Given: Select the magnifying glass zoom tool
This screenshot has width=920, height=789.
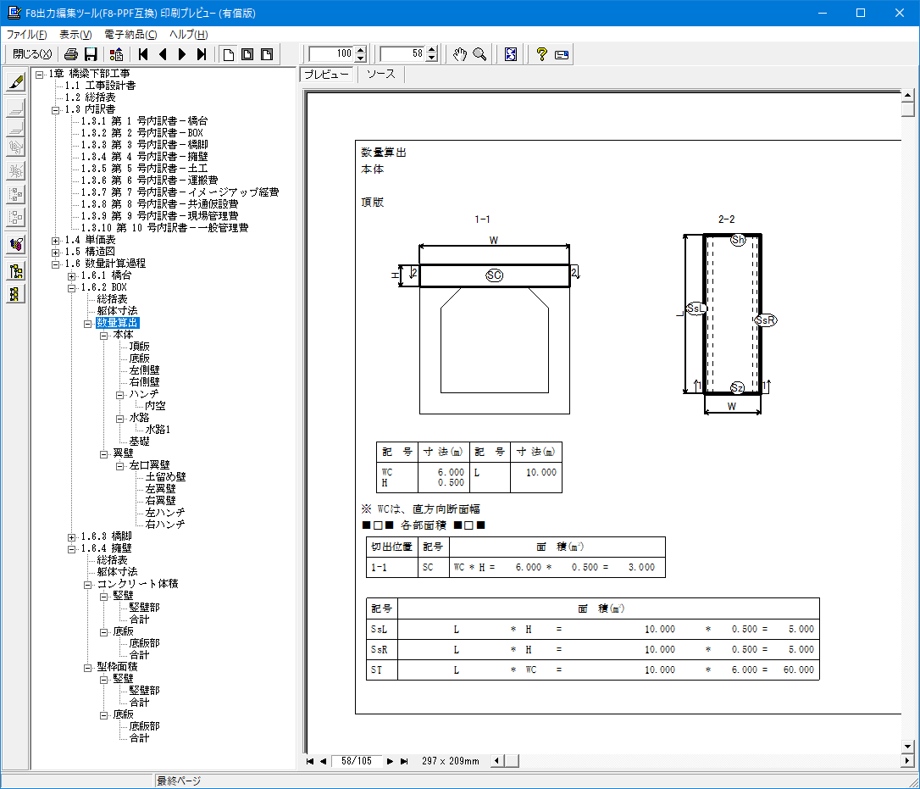Looking at the screenshot, I should pos(479,54).
